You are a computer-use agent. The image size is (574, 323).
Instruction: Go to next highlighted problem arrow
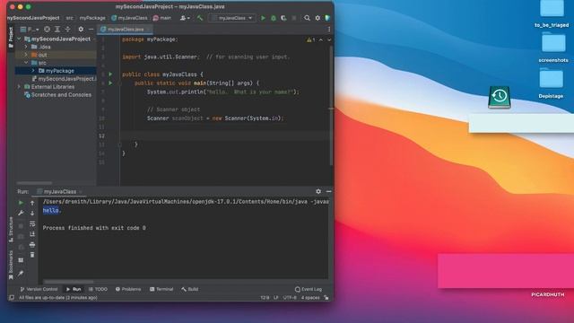pos(329,39)
